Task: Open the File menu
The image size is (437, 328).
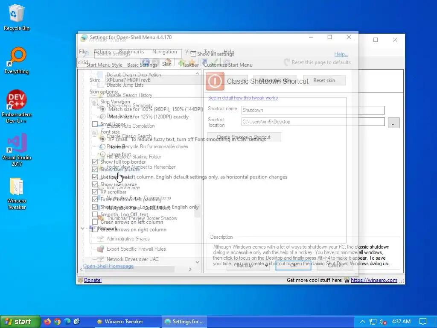Action: pos(83,52)
